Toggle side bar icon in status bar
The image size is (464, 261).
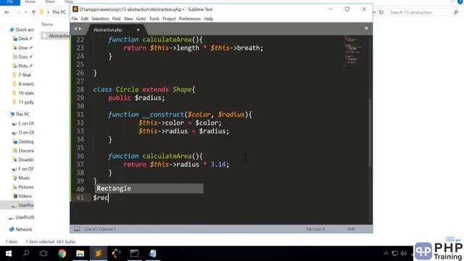tap(77, 229)
